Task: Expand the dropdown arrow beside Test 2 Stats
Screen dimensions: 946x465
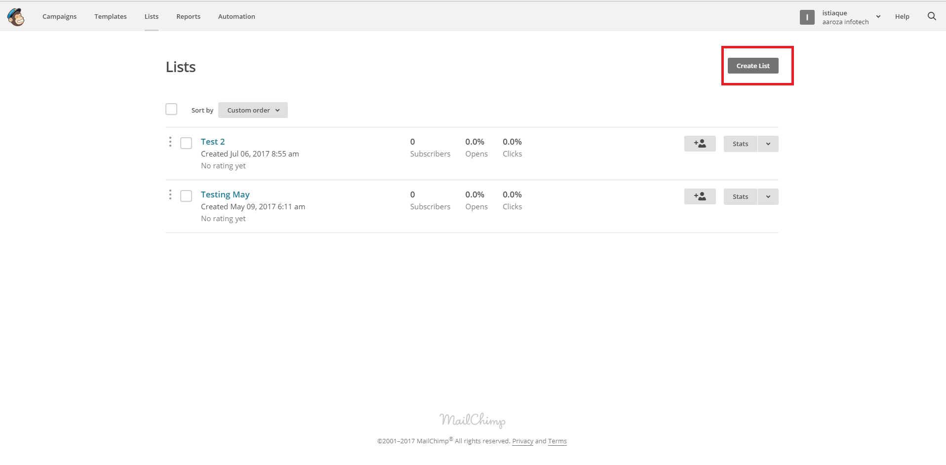Action: (768, 144)
